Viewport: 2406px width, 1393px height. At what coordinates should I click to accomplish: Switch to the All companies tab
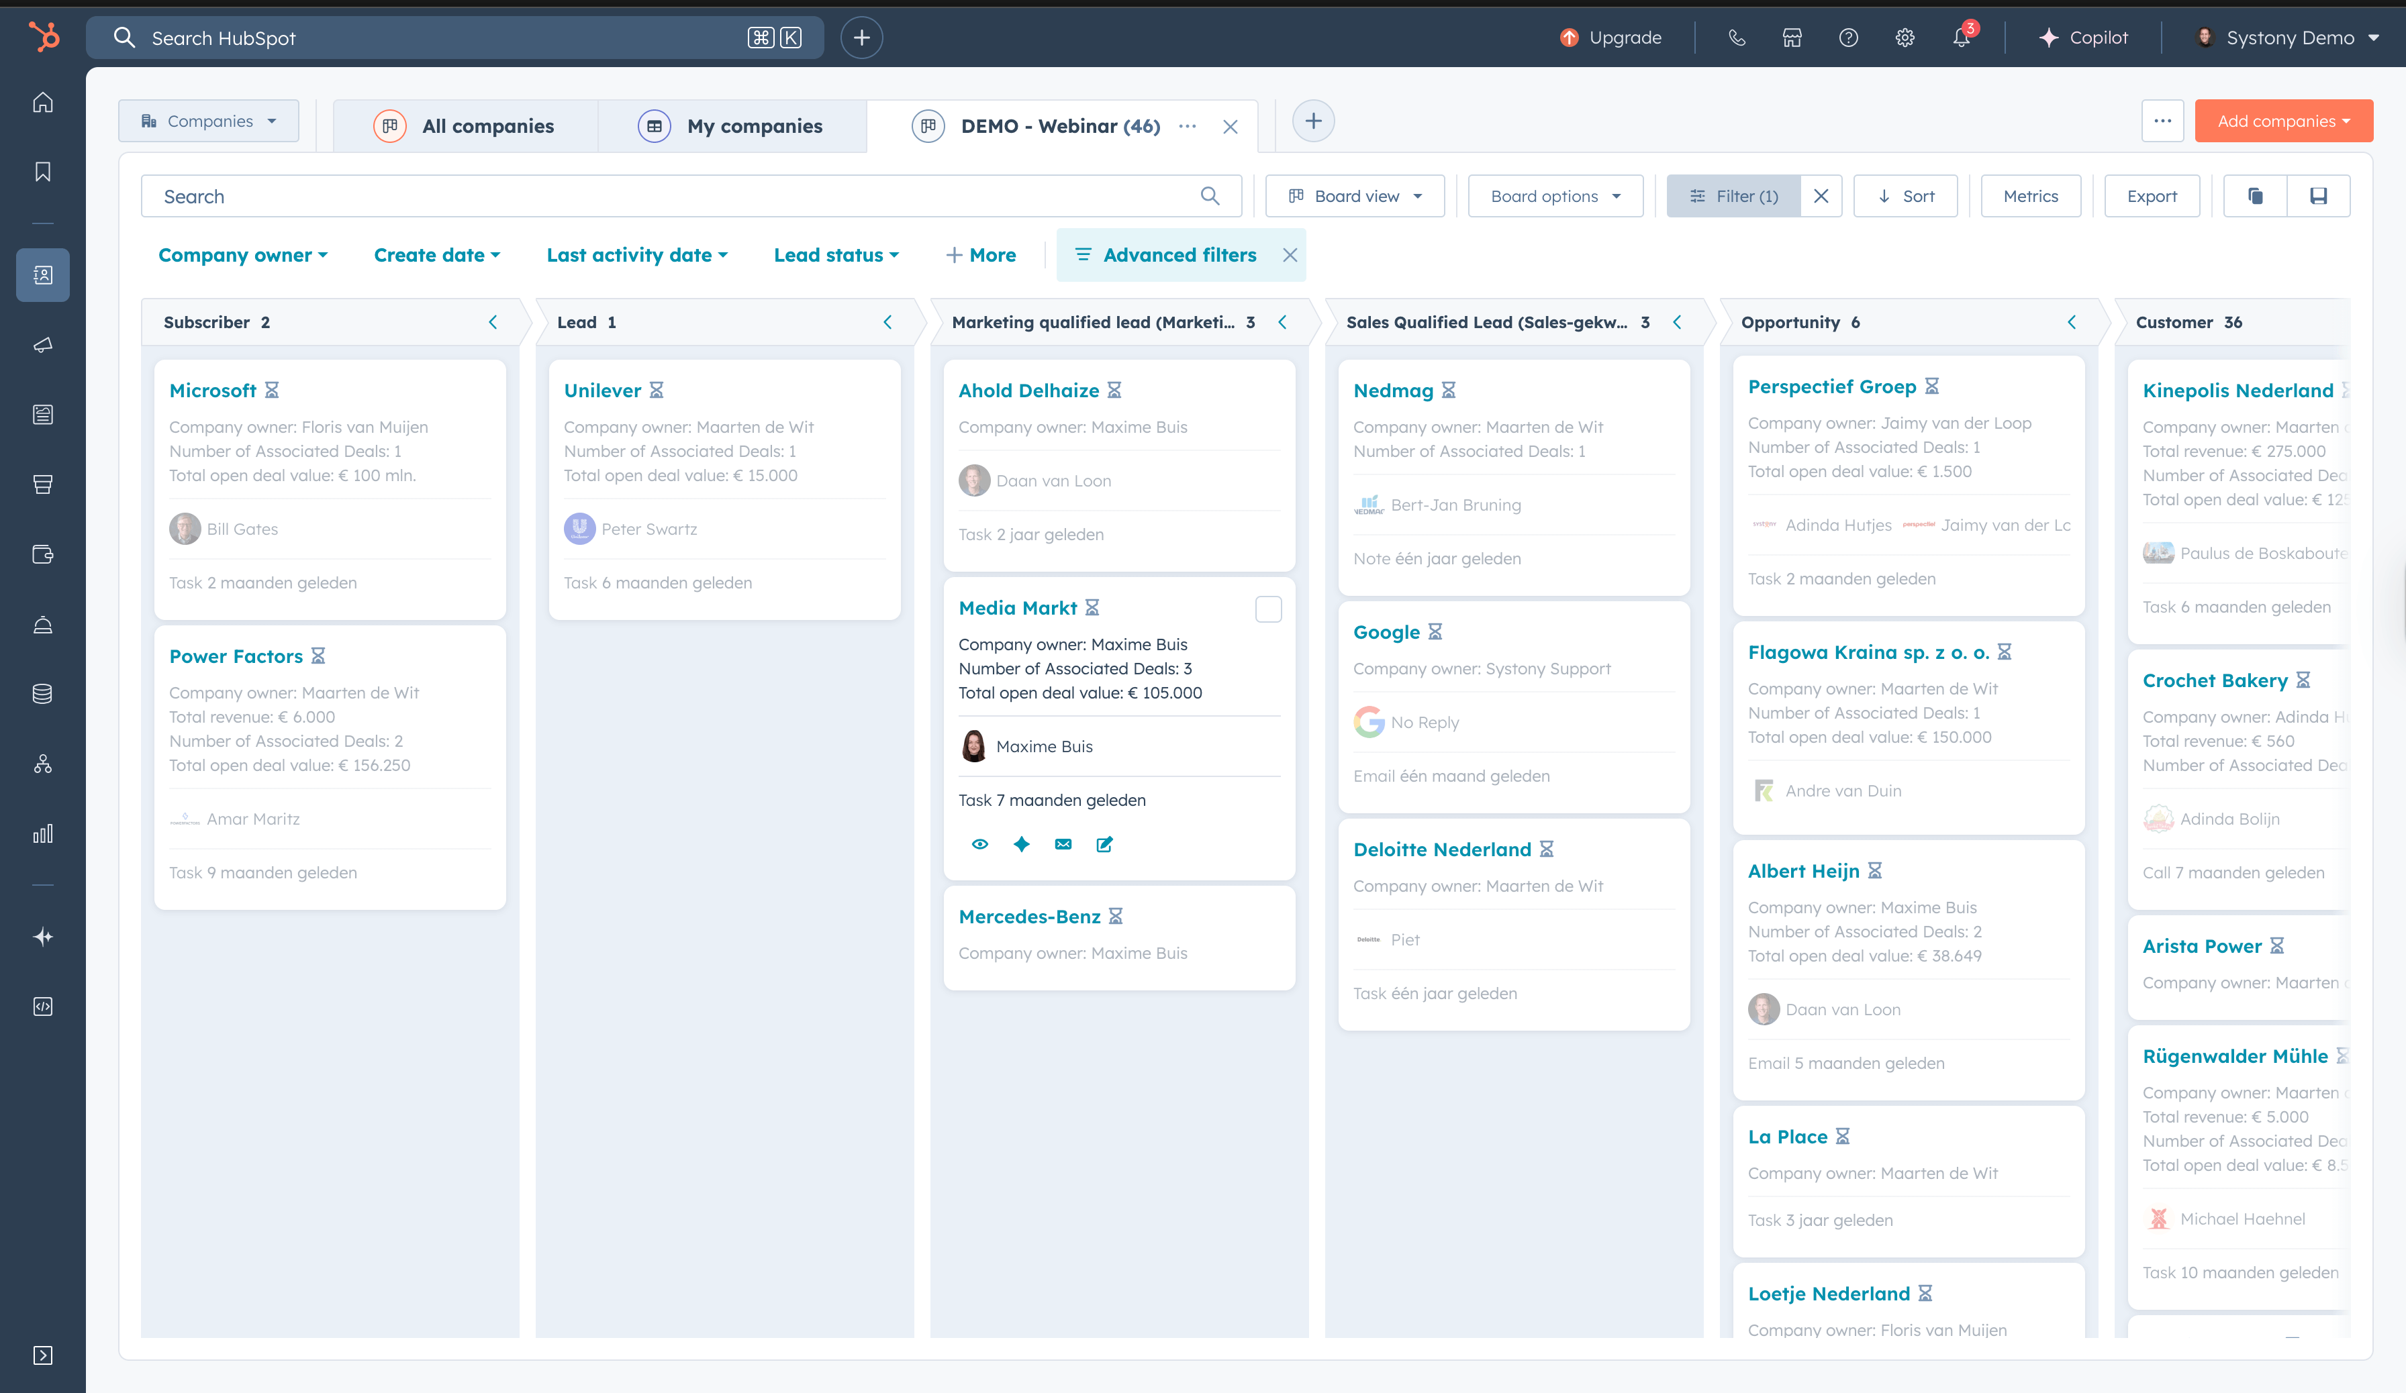[x=466, y=126]
